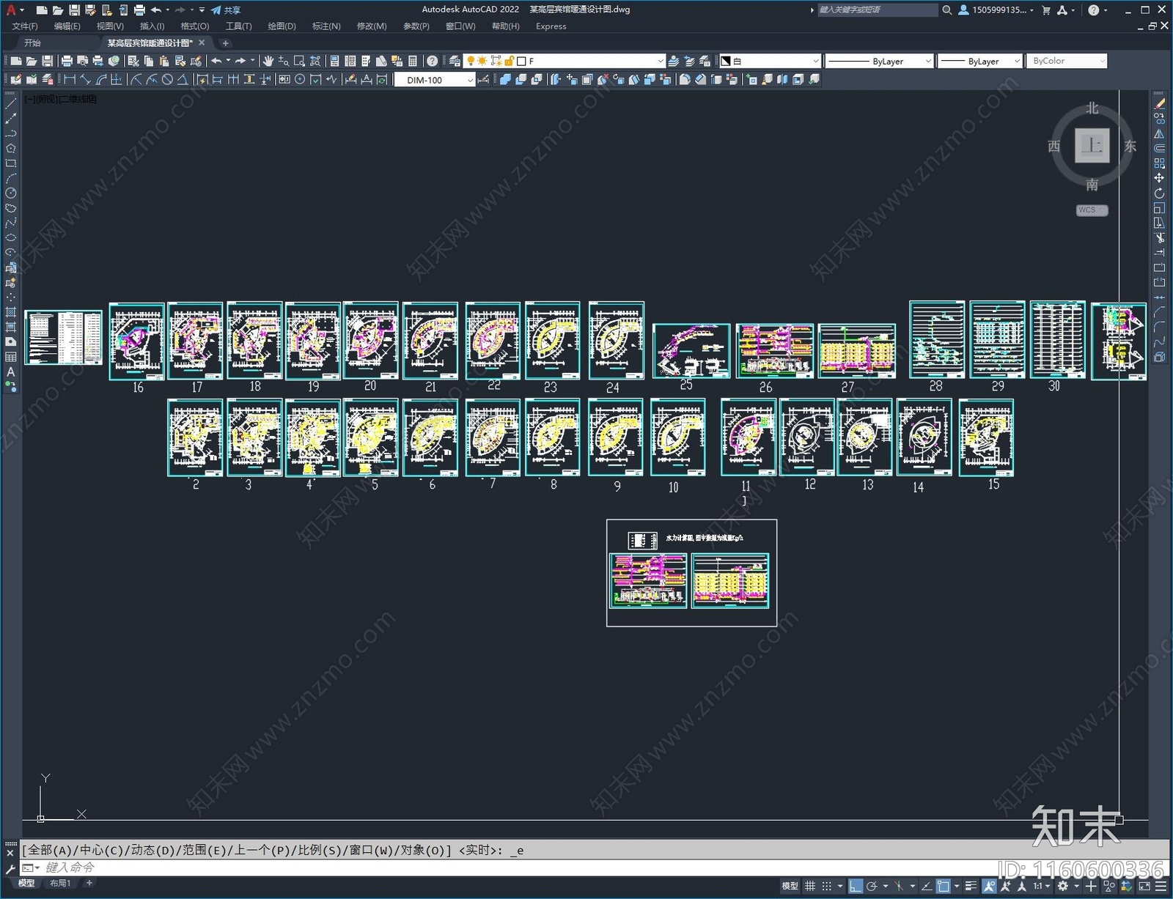Click the Match Properties brush icon
Viewport: 1173px width, 899px height.
pos(196,61)
